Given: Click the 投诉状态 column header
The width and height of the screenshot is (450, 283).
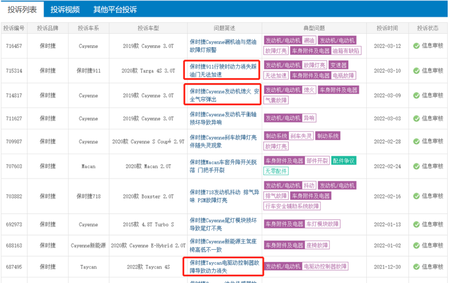Looking at the screenshot, I should 427,28.
